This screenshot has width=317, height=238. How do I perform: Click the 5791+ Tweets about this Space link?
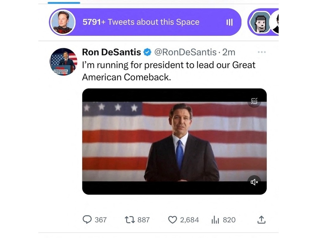(x=141, y=22)
